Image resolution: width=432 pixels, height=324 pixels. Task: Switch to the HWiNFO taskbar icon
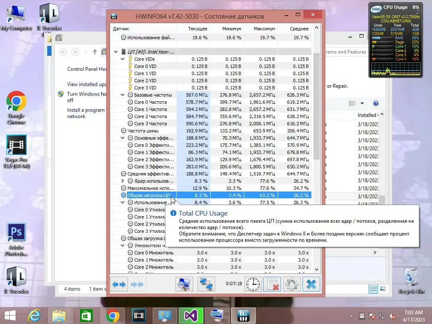[x=243, y=316]
